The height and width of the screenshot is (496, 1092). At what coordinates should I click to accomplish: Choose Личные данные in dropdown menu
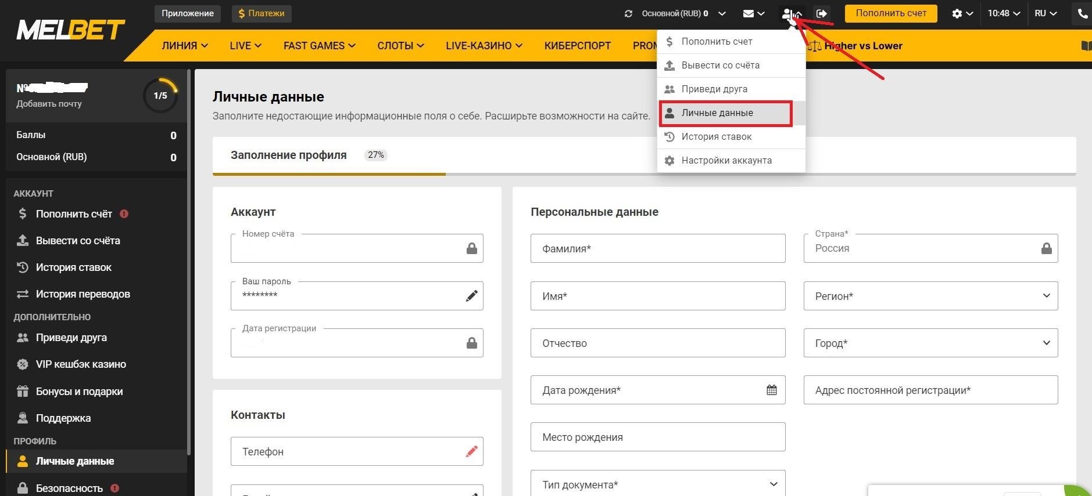[731, 113]
